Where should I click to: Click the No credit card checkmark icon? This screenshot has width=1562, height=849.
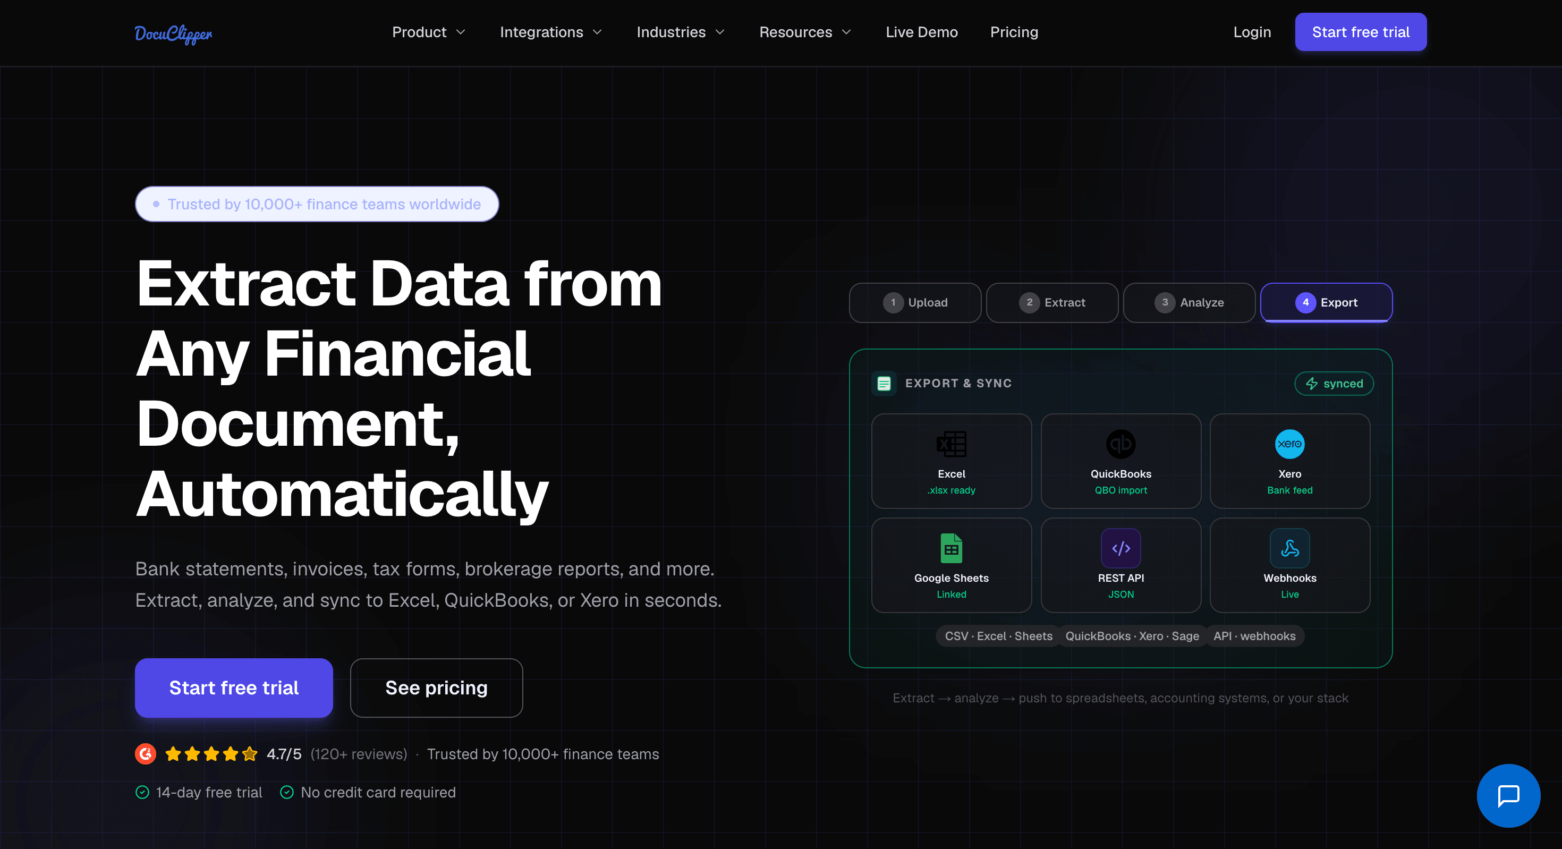pos(287,793)
